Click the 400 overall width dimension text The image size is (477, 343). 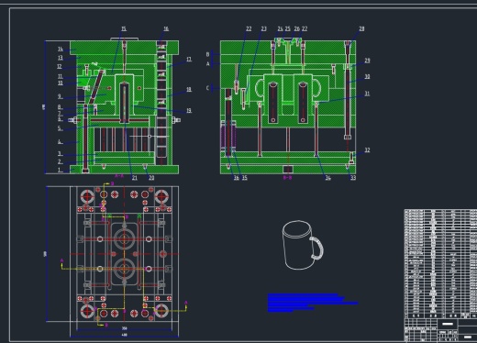(124, 335)
